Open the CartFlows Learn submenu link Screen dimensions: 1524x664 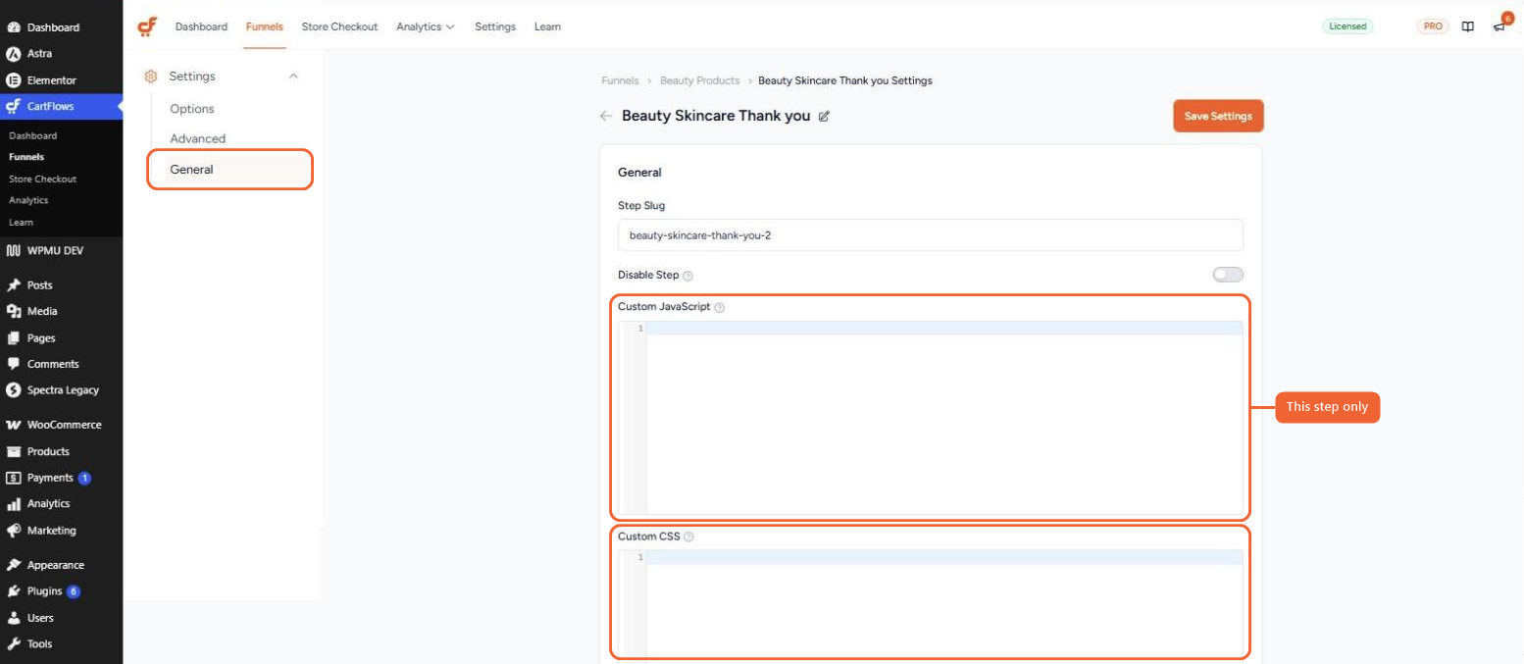(x=21, y=222)
